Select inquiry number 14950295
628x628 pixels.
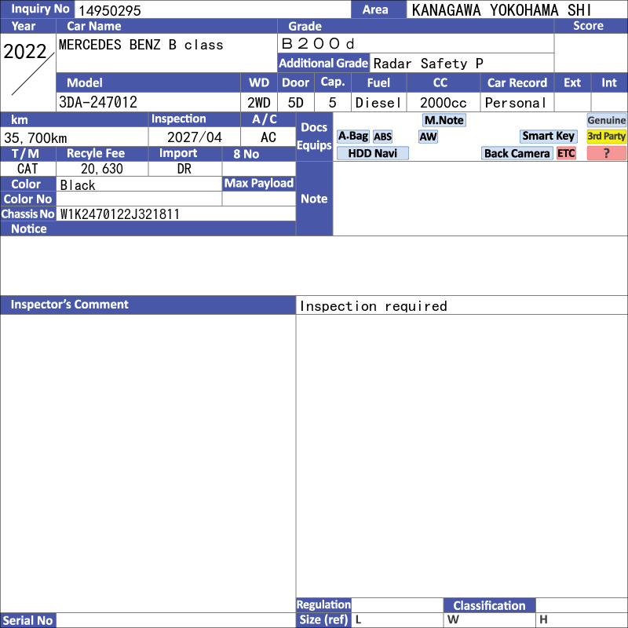click(x=110, y=11)
